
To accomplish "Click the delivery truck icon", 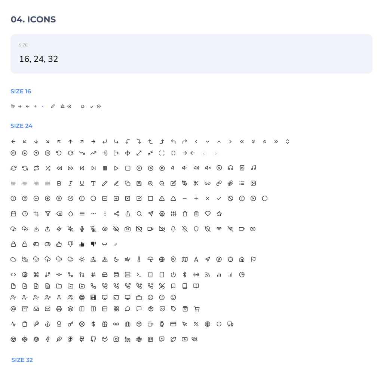I will [230, 324].
